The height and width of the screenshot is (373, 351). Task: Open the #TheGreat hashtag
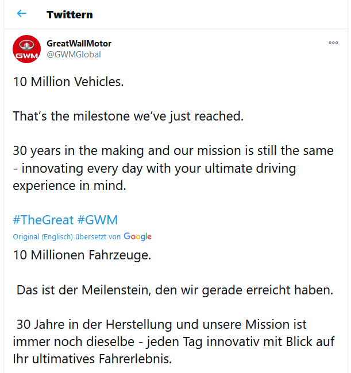click(x=43, y=220)
